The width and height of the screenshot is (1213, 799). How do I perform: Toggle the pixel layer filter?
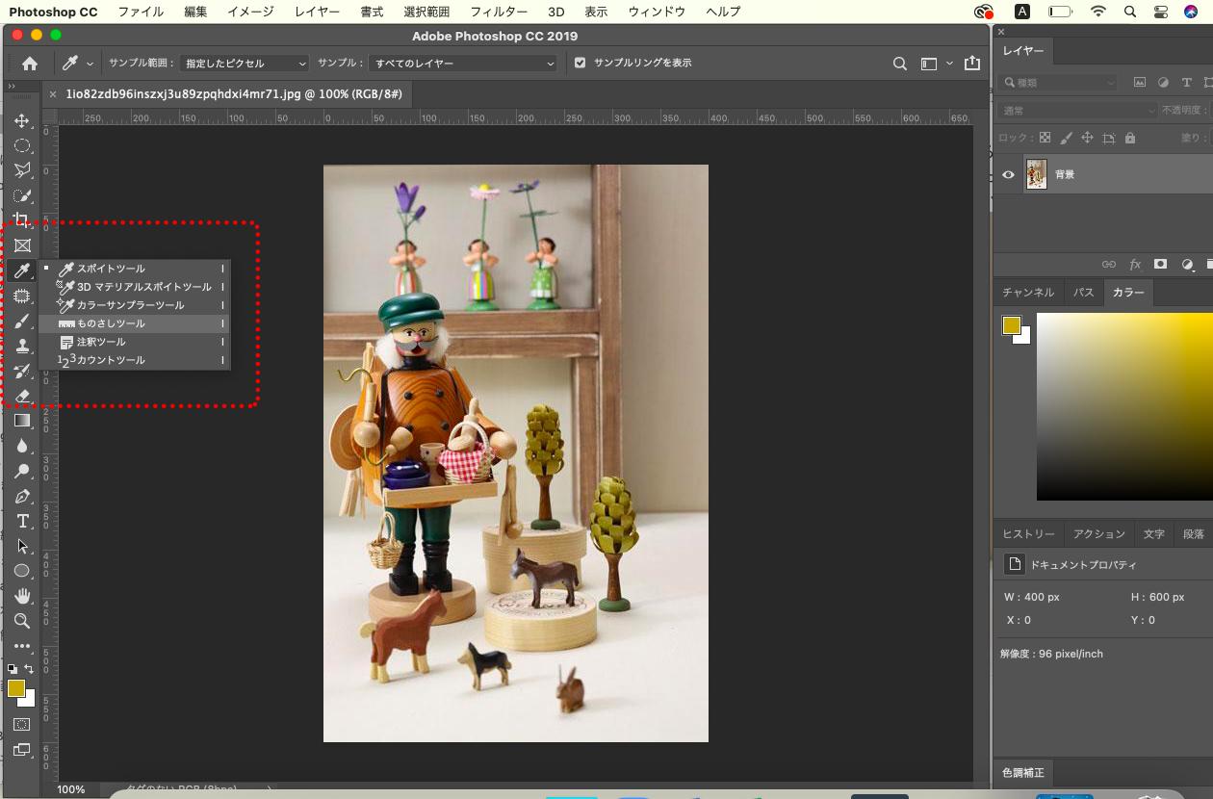tap(1140, 83)
